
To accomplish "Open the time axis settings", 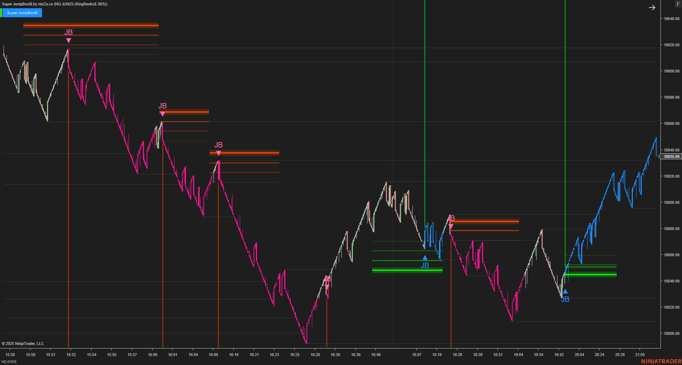I will [x=323, y=355].
